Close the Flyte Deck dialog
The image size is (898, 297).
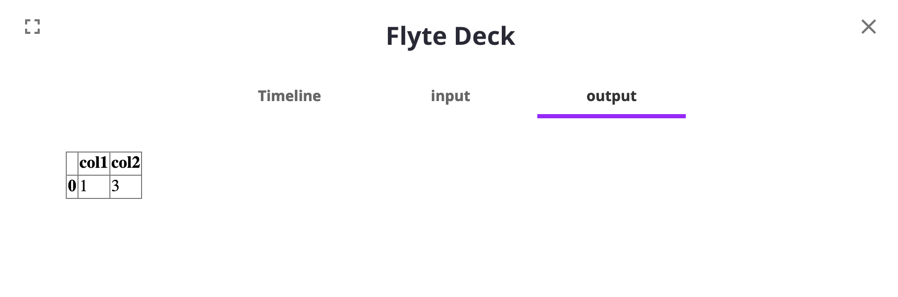pos(868,27)
